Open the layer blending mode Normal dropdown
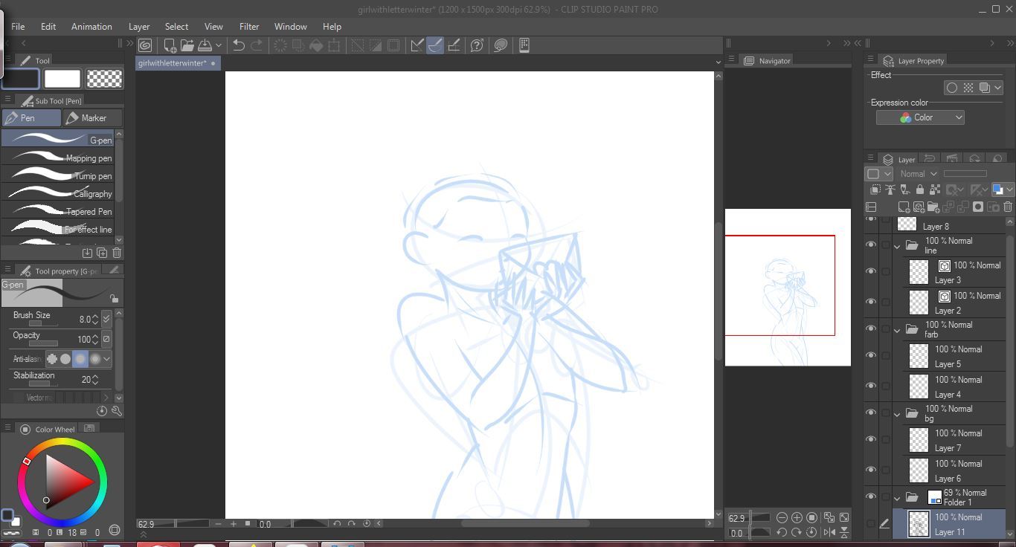Viewport: 1016px width, 547px height. coord(919,174)
